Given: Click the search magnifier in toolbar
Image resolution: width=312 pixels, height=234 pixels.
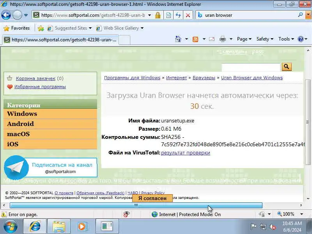Looking at the screenshot, I should pyautogui.click(x=300, y=15).
